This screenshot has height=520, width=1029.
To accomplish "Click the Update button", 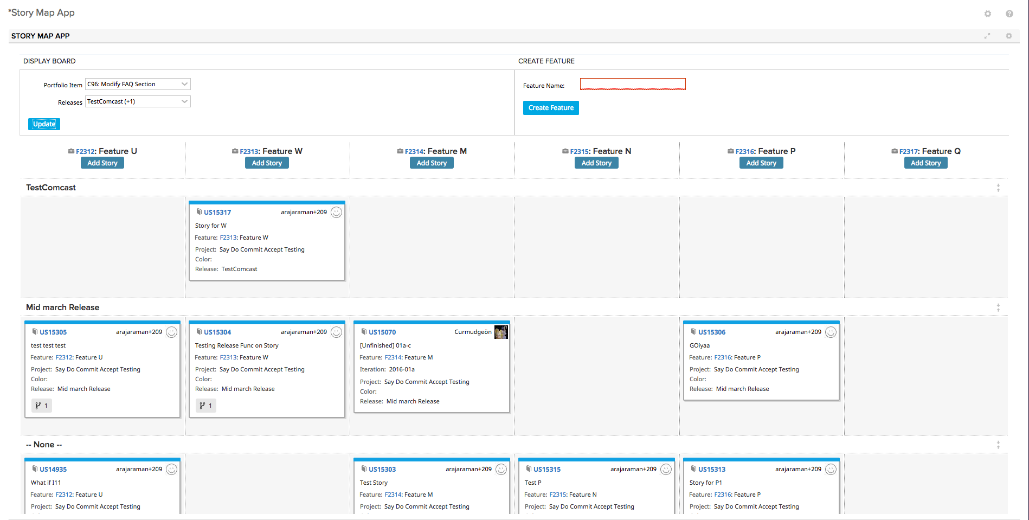I will pos(44,124).
